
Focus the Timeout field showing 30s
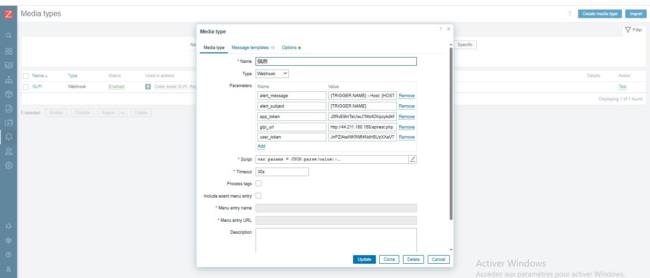[x=282, y=172]
